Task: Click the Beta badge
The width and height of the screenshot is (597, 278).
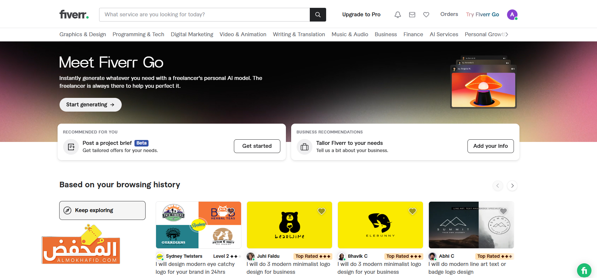Action: point(142,143)
